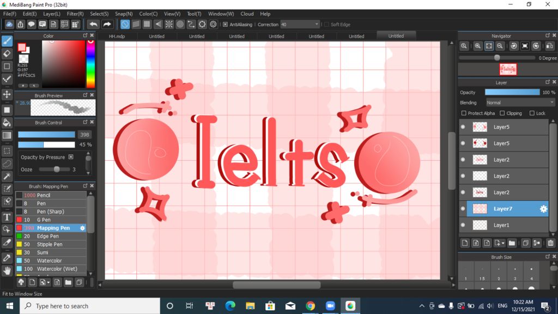This screenshot has width=558, height=314.
Task: Enable the Clipping checkbox
Action: point(502,113)
